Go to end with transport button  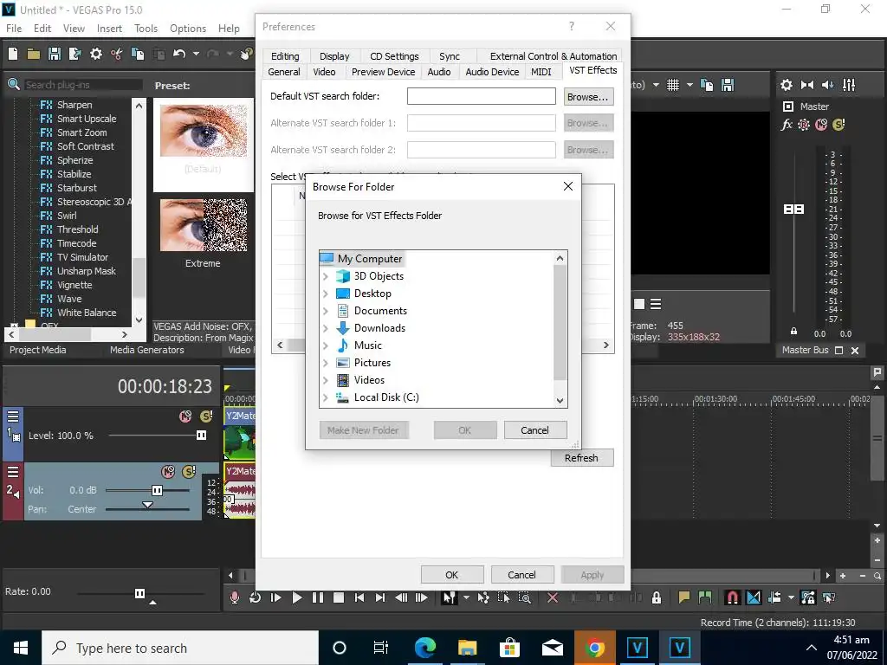(x=380, y=597)
